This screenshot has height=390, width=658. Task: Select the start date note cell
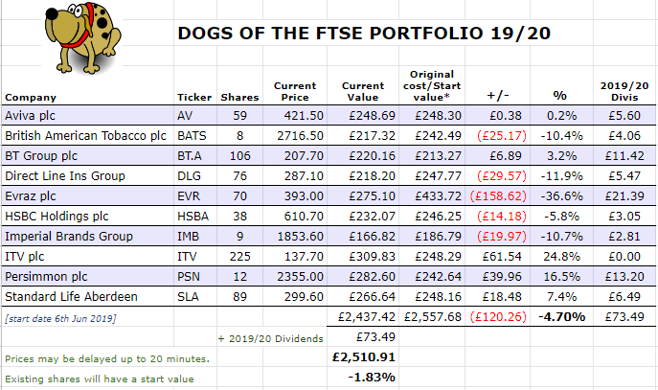click(x=60, y=319)
